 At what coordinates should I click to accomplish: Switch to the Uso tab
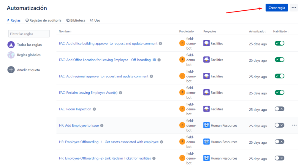click(95, 20)
